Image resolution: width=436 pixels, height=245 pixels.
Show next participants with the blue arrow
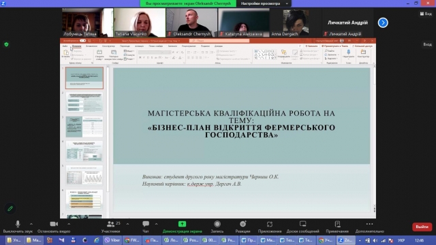click(383, 22)
